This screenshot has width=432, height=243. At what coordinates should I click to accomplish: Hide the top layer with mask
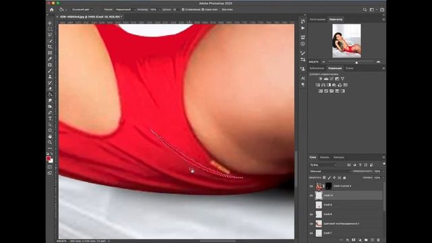(x=312, y=186)
